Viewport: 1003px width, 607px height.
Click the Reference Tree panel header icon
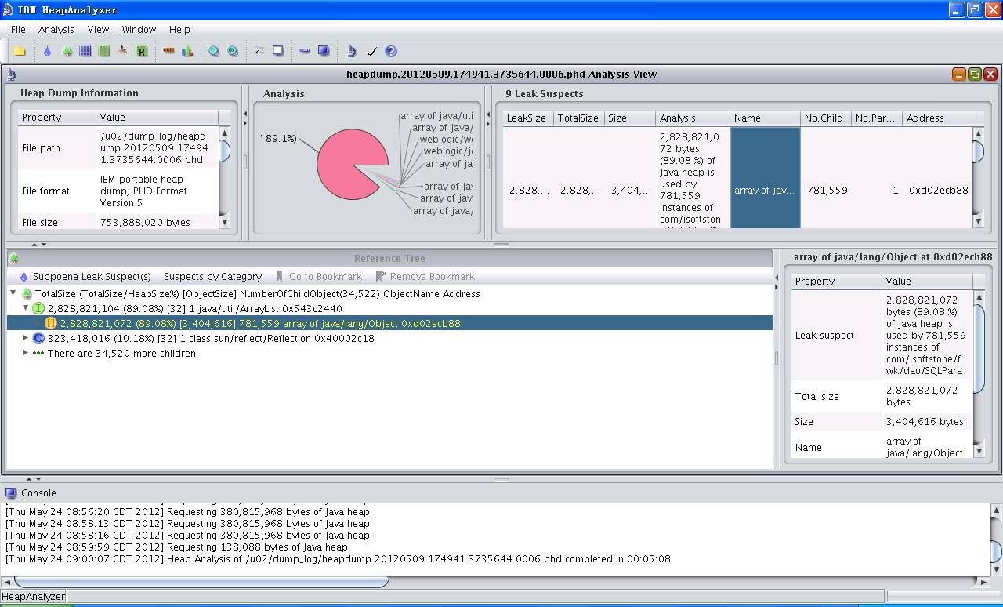click(13, 258)
